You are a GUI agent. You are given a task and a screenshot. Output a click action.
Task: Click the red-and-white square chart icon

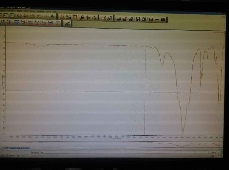click(x=104, y=18)
